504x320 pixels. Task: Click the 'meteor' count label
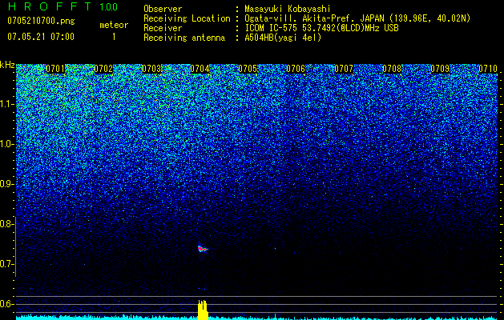[x=114, y=25]
